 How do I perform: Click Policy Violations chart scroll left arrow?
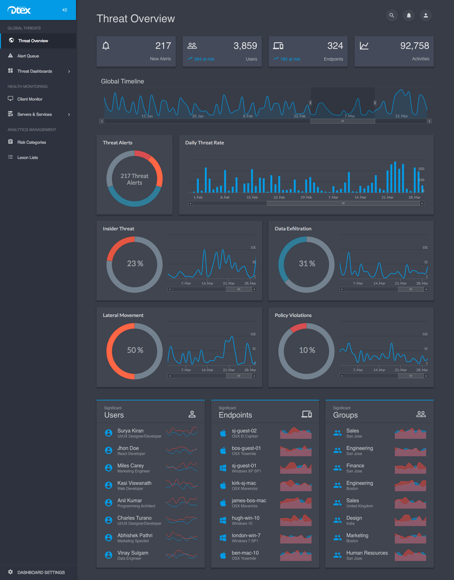tap(342, 376)
